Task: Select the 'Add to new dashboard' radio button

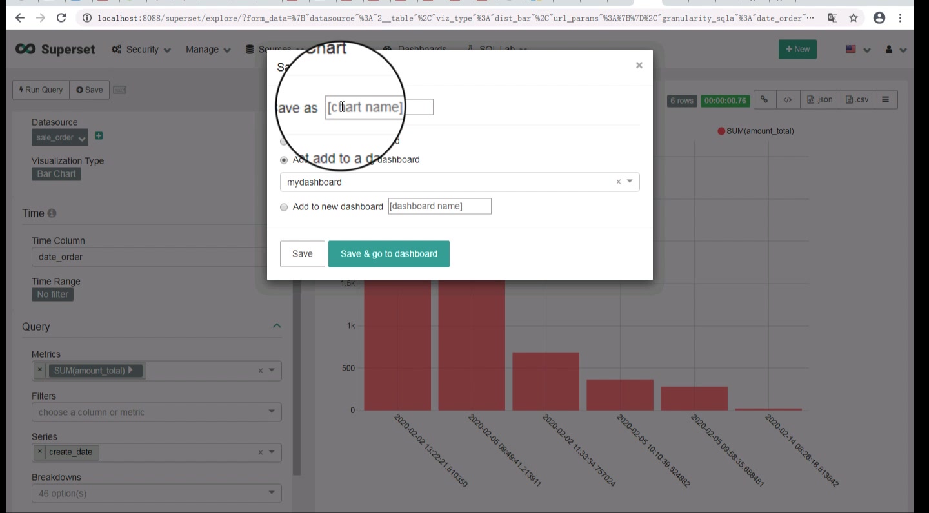Action: [284, 207]
